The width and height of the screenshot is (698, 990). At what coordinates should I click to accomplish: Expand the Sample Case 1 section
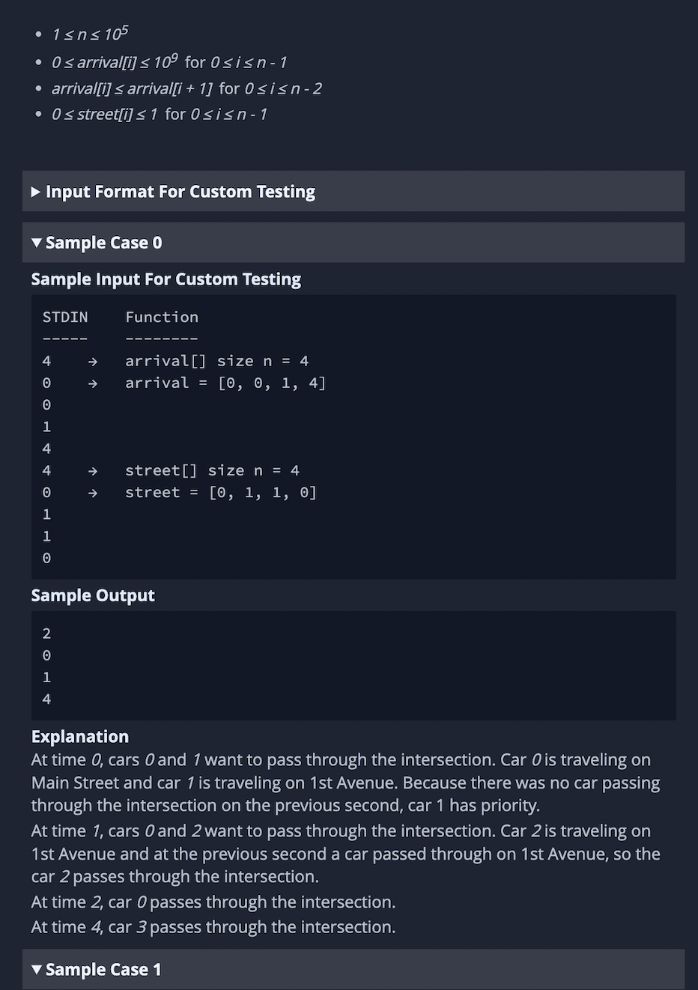103,969
